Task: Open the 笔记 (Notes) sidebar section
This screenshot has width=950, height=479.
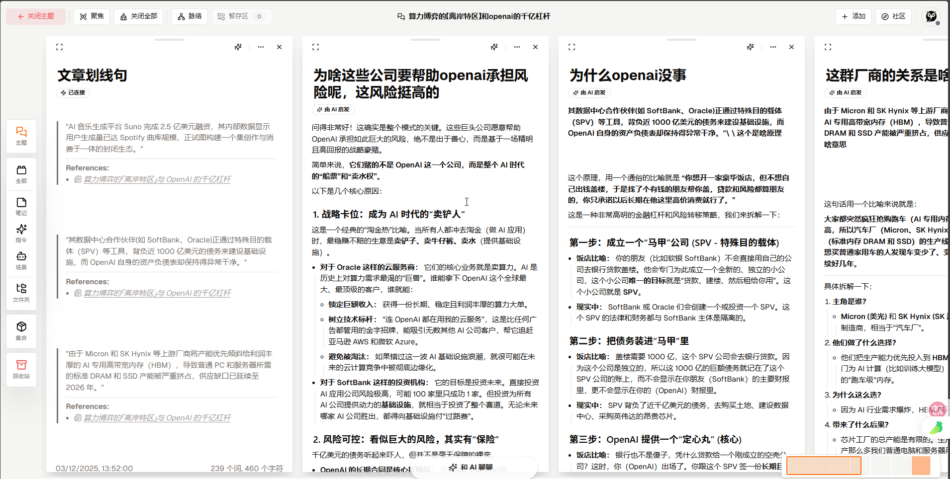Action: pyautogui.click(x=21, y=206)
